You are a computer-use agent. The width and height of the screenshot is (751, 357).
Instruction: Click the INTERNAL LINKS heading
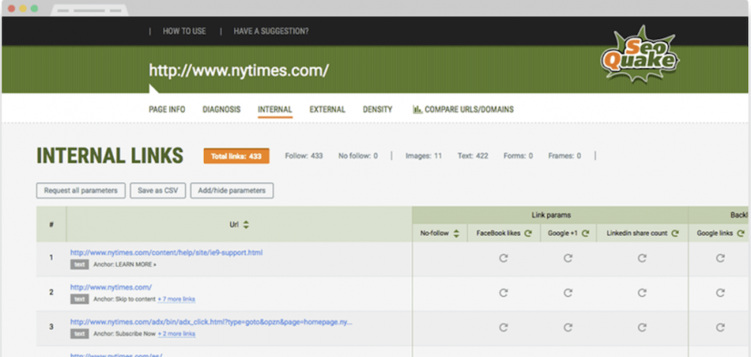pyautogui.click(x=109, y=156)
